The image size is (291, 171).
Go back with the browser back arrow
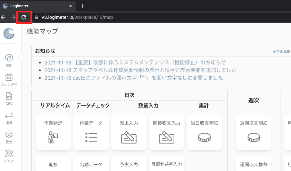3,17
